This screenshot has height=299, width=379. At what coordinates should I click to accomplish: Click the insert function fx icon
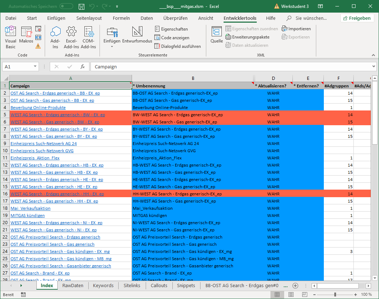click(x=83, y=67)
